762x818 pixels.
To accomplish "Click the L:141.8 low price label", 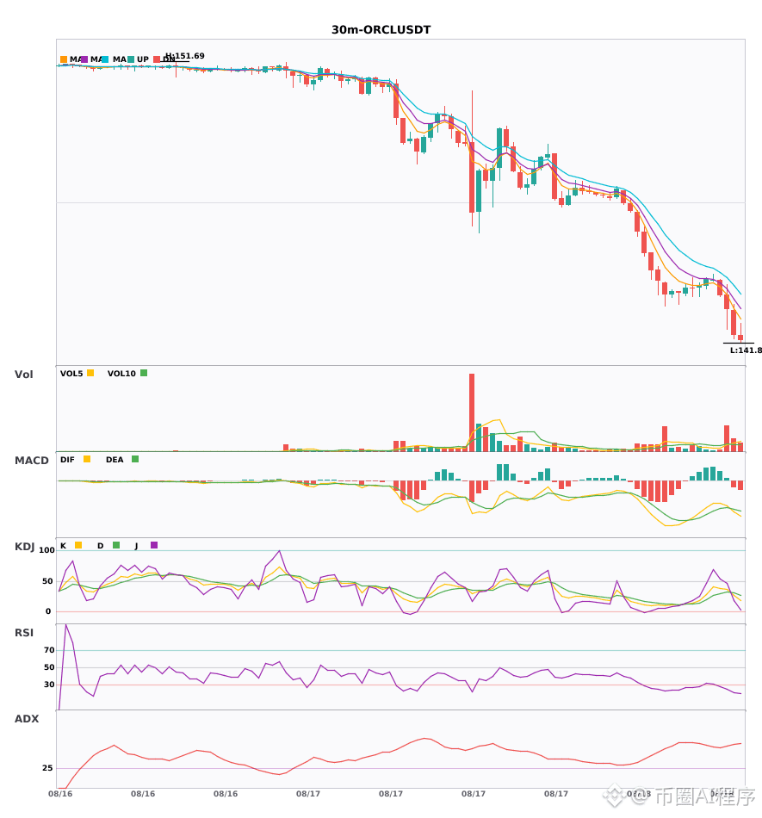I will (x=746, y=350).
